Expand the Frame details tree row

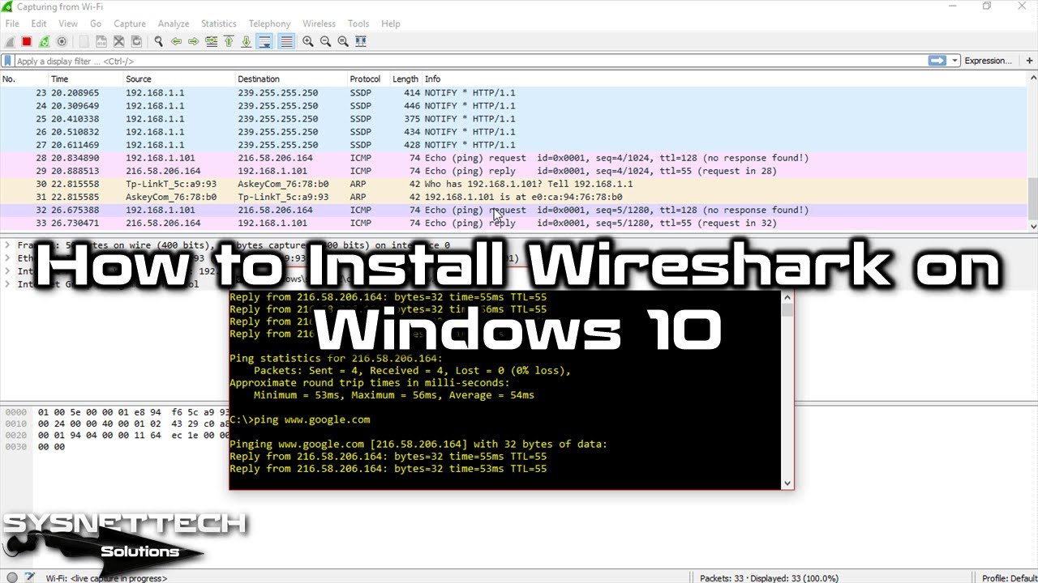coord(7,245)
